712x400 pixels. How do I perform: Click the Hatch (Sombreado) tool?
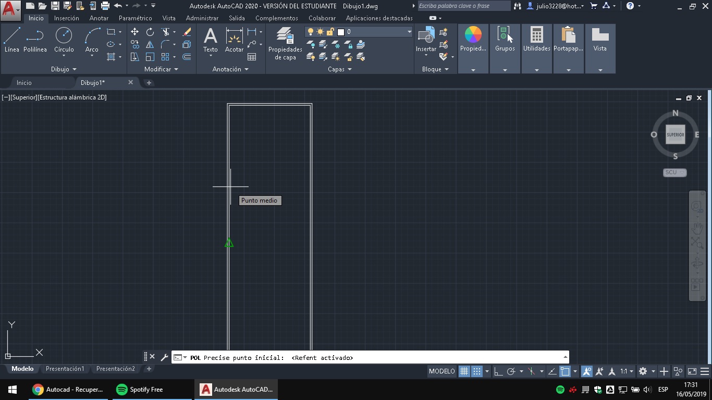point(111,57)
